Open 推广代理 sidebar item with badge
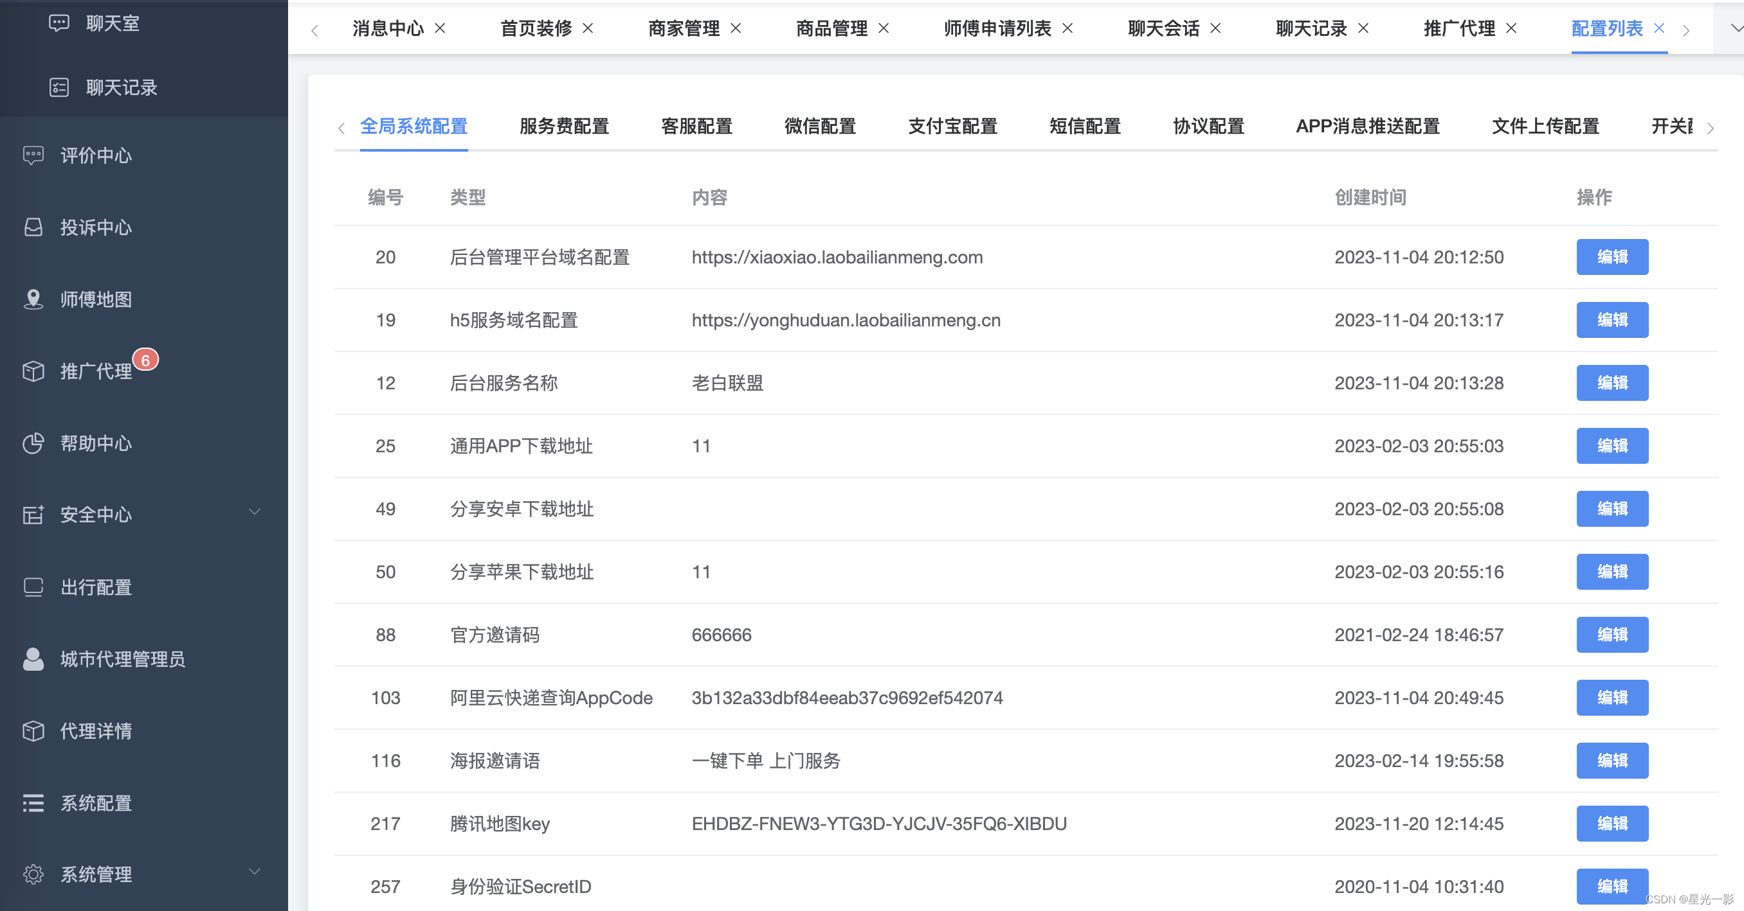Viewport: 1744px width, 911px height. (x=95, y=371)
